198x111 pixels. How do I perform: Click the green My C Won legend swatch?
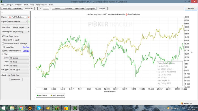(x=38, y=96)
